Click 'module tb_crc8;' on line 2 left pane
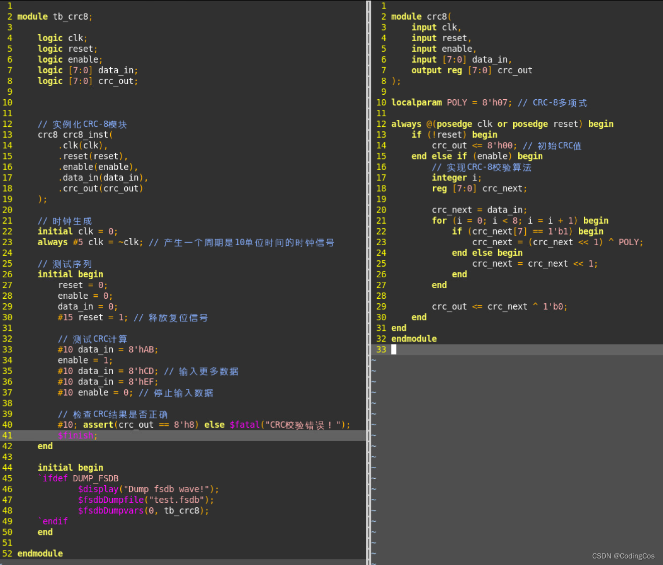This screenshot has width=663, height=565. coord(55,17)
